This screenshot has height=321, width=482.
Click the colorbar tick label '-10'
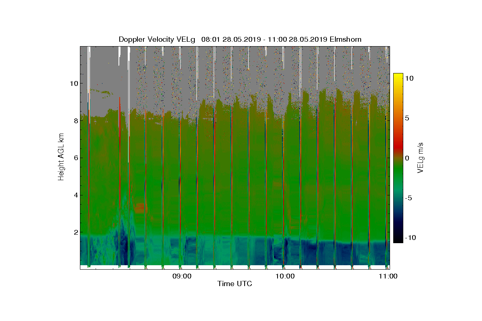(410, 238)
